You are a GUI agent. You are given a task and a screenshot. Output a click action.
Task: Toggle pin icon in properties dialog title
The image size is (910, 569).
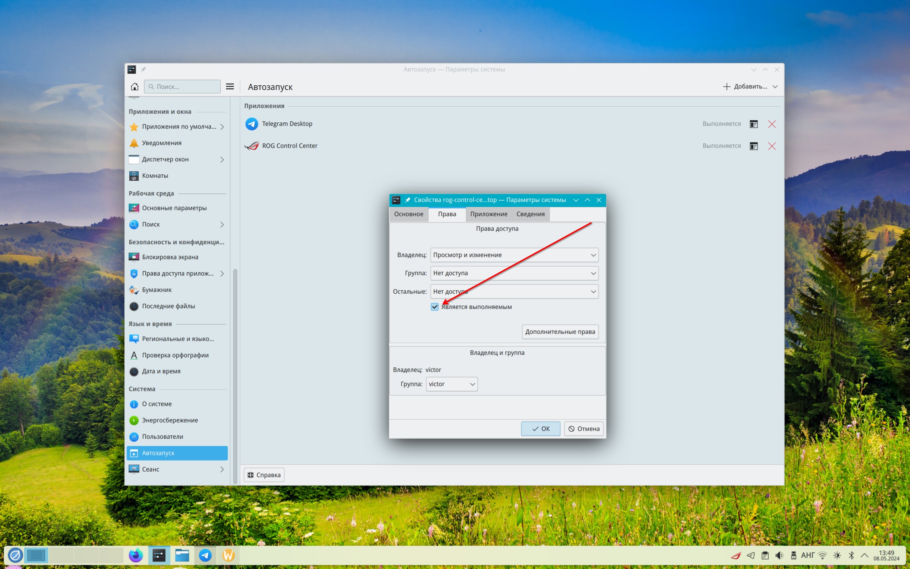tap(407, 200)
